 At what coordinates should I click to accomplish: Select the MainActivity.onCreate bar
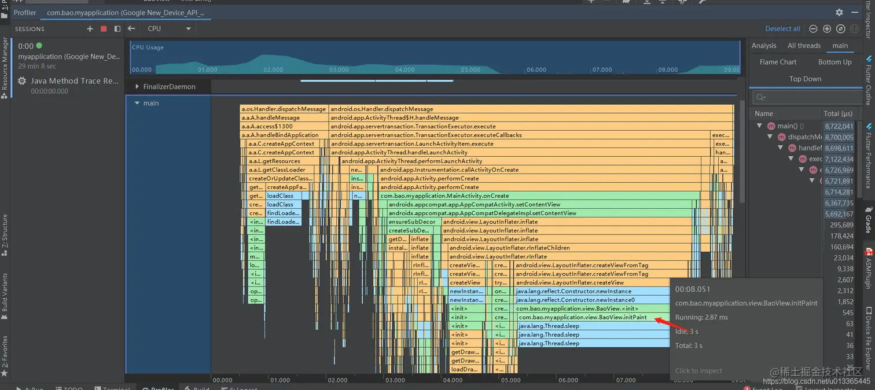point(539,196)
